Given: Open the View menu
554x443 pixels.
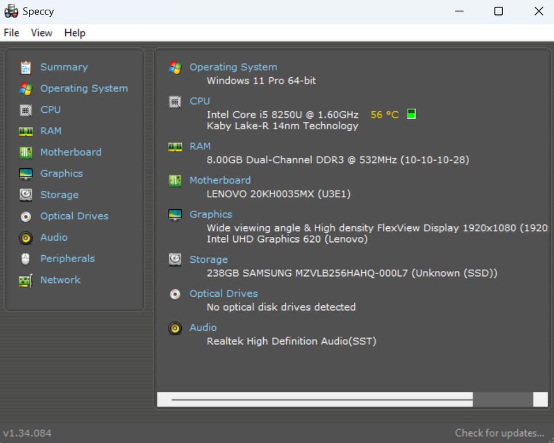Looking at the screenshot, I should point(42,33).
